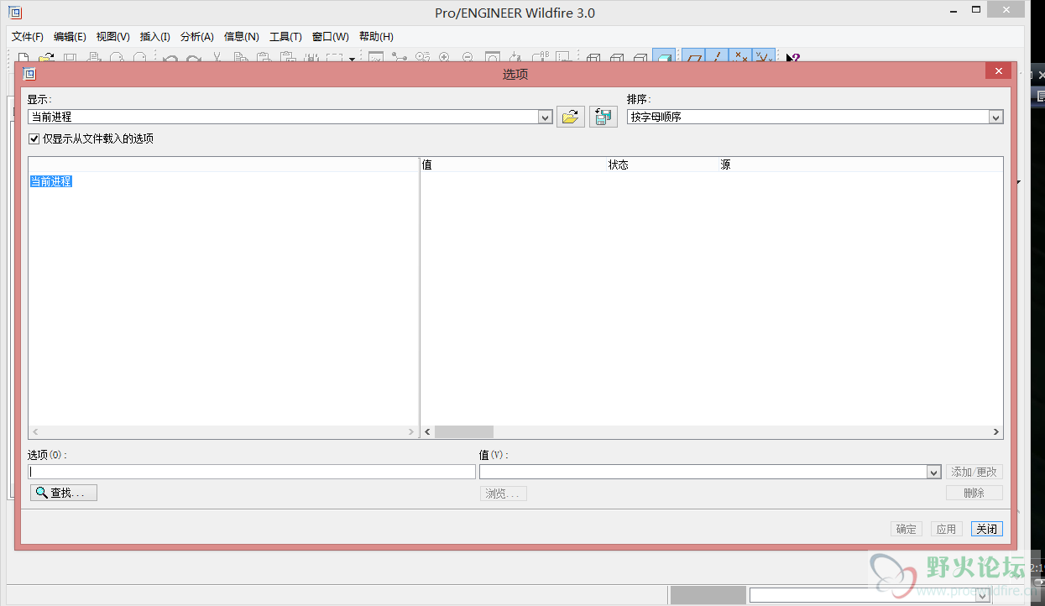
Task: Open 视图(V) menu
Action: tap(112, 37)
